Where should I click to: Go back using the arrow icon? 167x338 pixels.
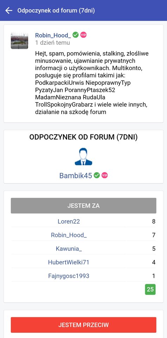pos(9,10)
